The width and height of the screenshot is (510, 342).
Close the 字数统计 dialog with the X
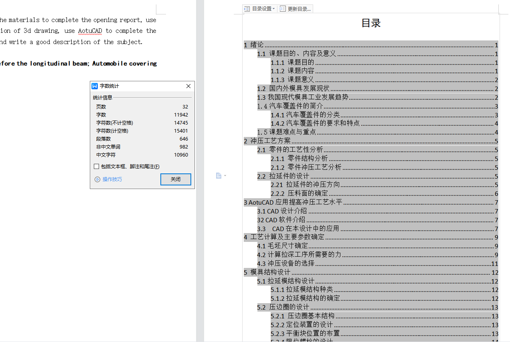(188, 86)
